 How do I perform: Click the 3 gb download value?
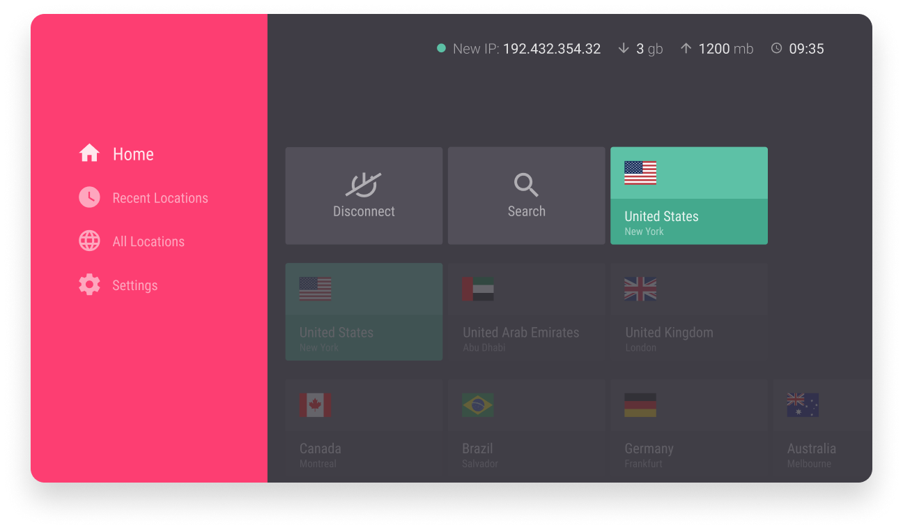(x=649, y=49)
